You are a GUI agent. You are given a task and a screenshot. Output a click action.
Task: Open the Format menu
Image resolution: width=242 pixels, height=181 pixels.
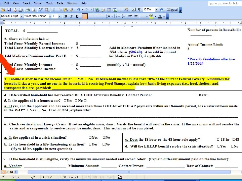pos(38,3)
